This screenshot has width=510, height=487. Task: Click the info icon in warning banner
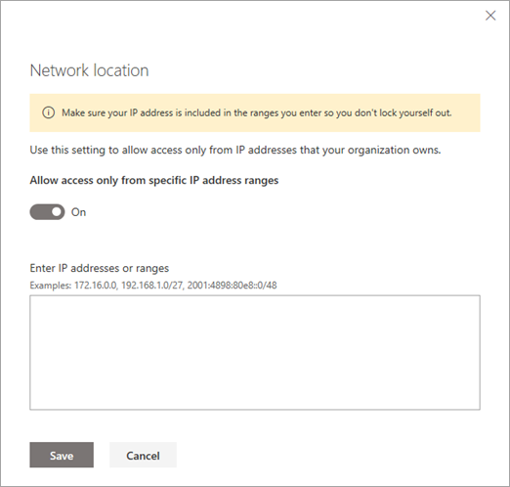coord(49,112)
